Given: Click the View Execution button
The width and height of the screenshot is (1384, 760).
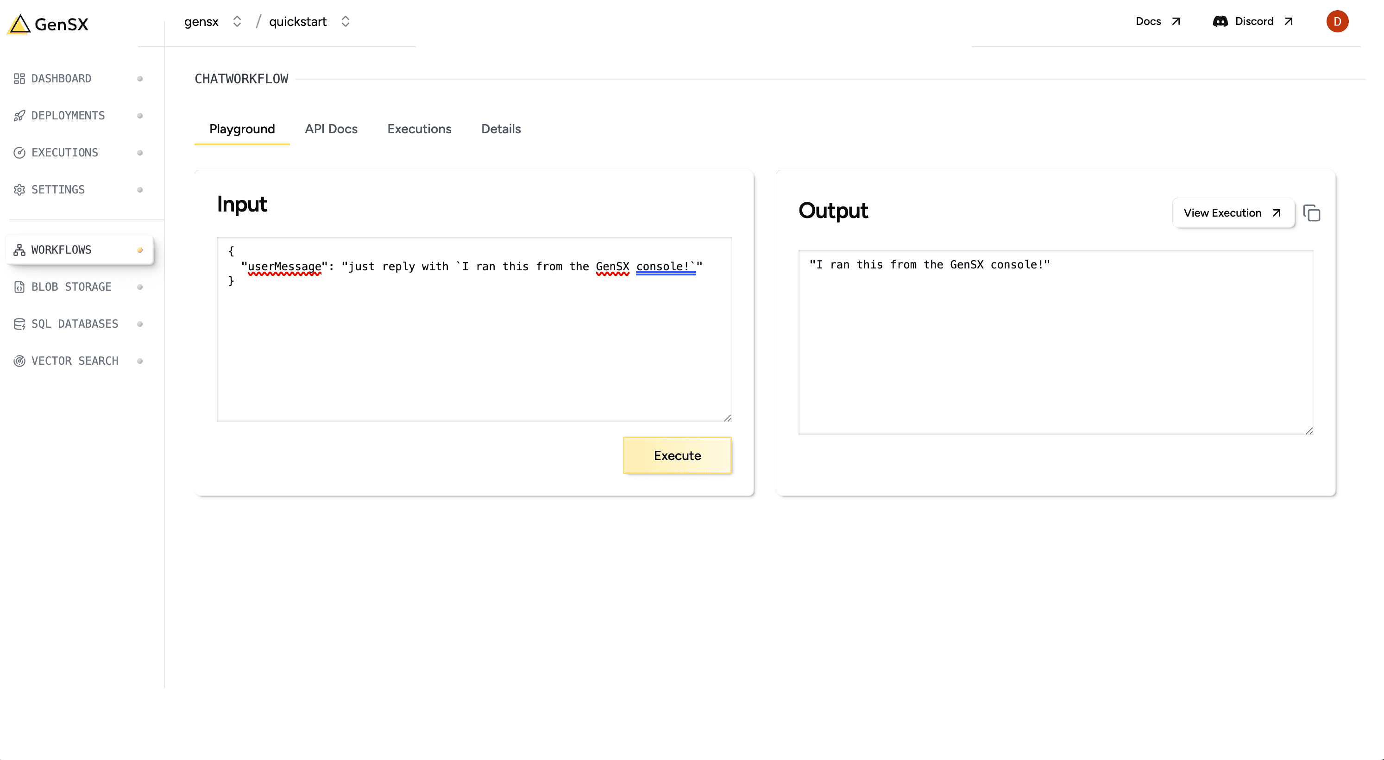Looking at the screenshot, I should (1232, 213).
